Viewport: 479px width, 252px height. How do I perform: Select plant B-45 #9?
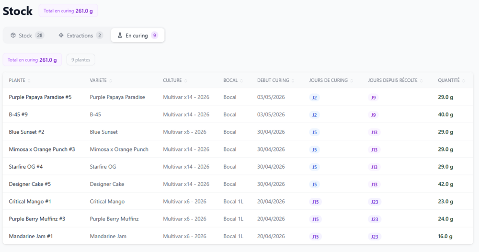coord(18,115)
